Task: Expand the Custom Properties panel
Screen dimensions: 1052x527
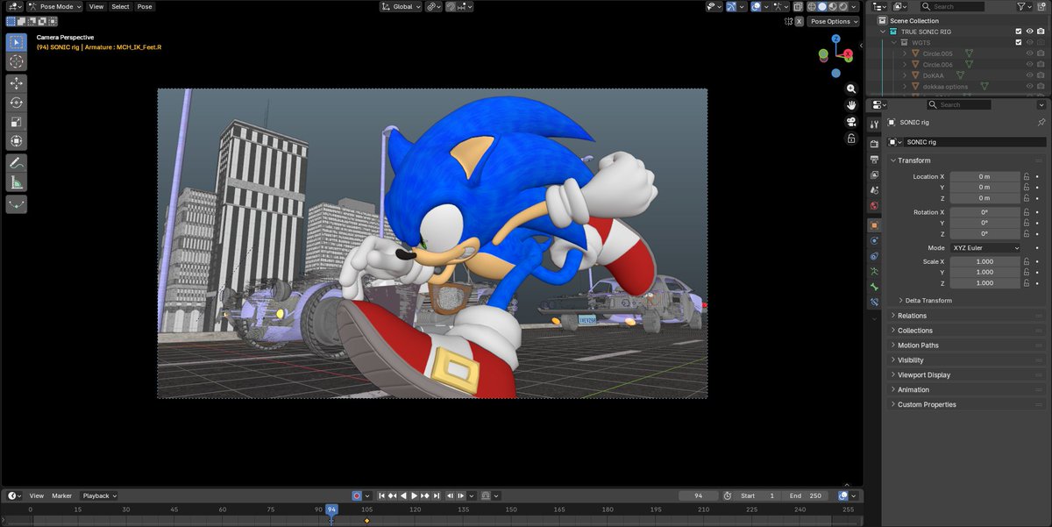Action: 927,404
